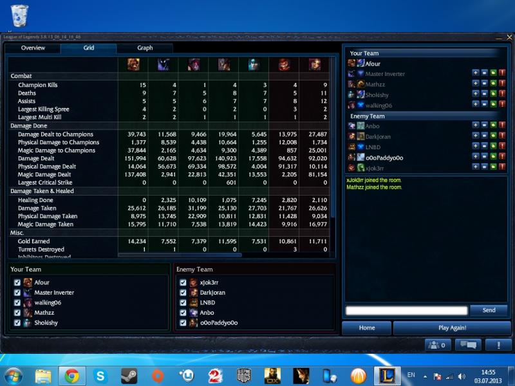Click the Damage Dealt to Champions row label

coord(55,134)
